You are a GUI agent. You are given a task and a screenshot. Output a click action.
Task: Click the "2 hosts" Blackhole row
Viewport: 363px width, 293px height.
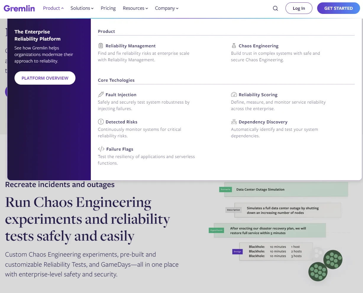(x=275, y=251)
